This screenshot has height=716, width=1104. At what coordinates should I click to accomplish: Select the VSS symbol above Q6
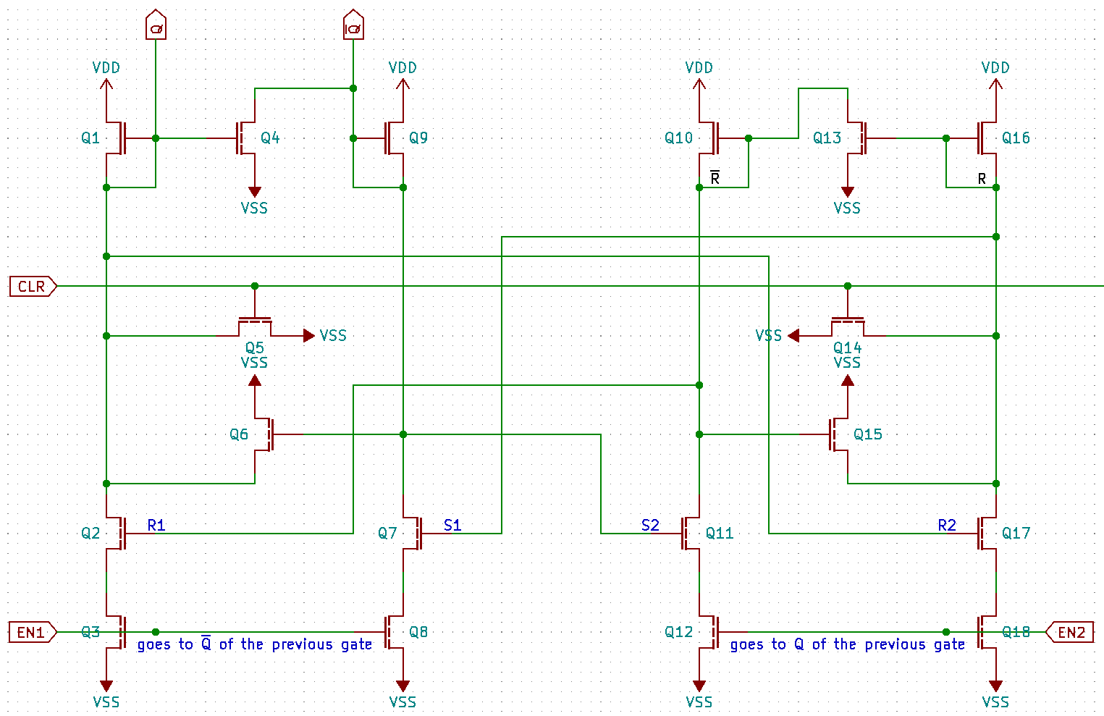(x=255, y=372)
